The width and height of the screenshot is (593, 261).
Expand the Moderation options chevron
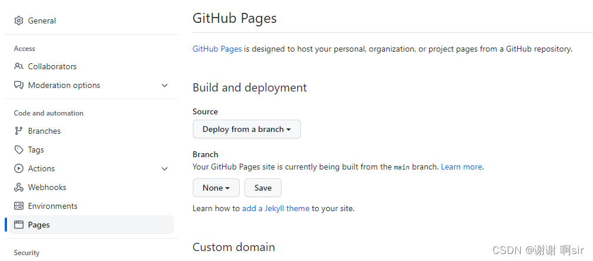[165, 86]
